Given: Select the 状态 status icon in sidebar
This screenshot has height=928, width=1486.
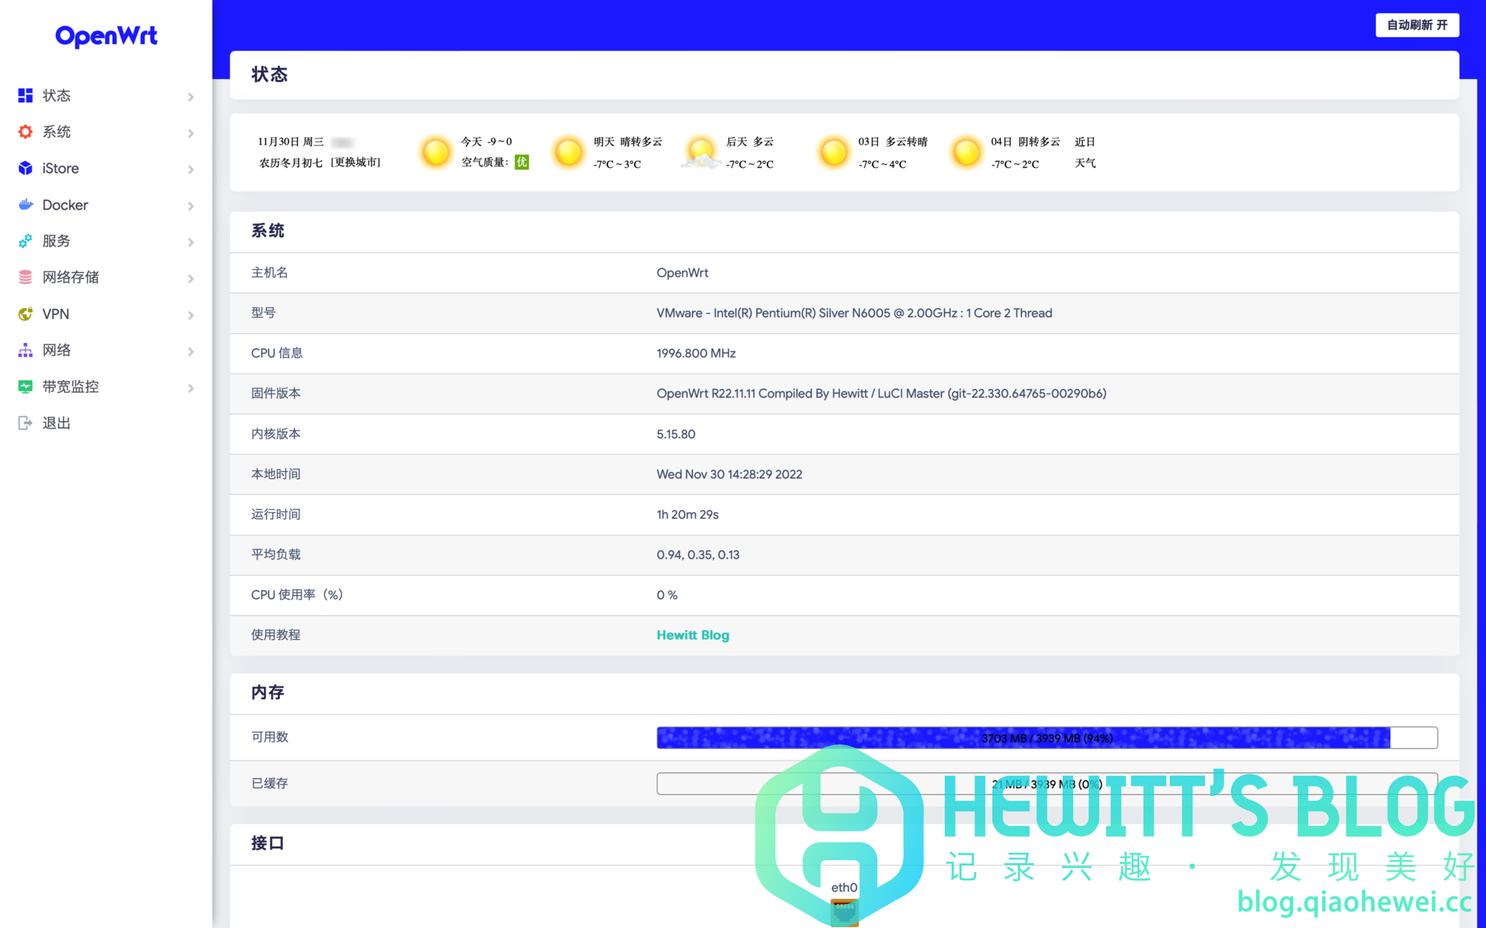Looking at the screenshot, I should [25, 95].
